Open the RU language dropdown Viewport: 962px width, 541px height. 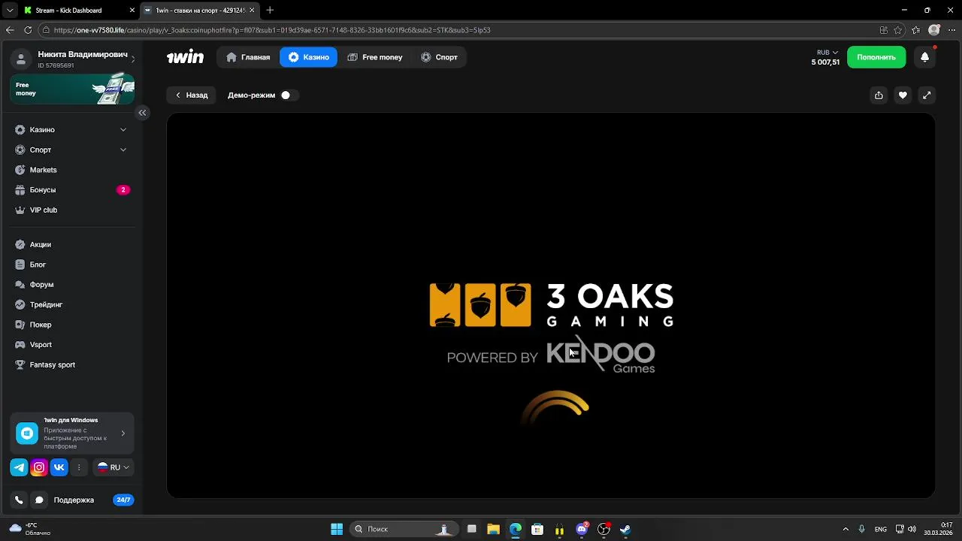coord(113,467)
